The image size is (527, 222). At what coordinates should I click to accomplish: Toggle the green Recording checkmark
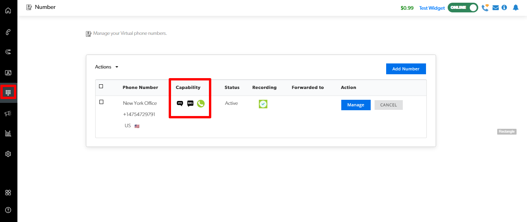263,104
